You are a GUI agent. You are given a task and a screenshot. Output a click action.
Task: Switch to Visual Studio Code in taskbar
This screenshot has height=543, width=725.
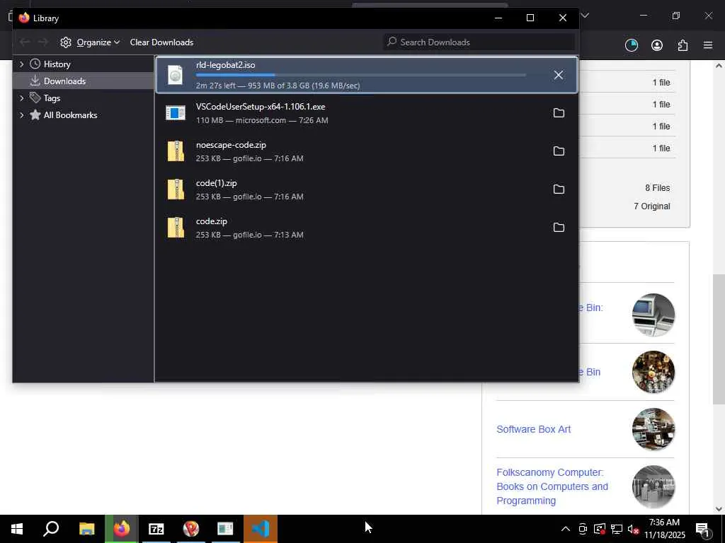(261, 529)
